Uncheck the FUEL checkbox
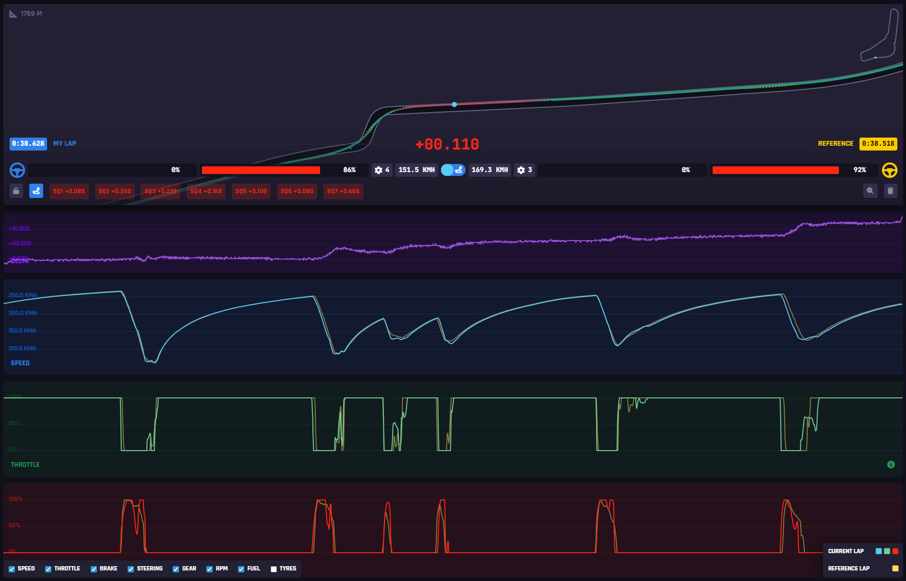The height and width of the screenshot is (581, 906). 241,569
